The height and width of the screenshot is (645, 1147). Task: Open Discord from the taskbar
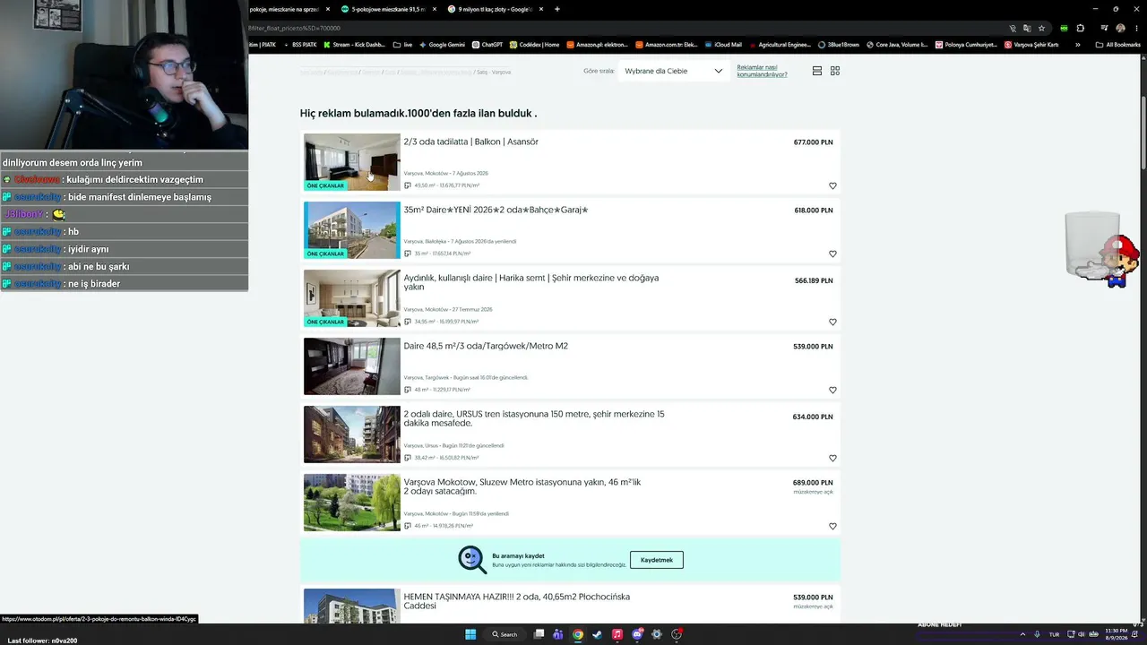(637, 634)
